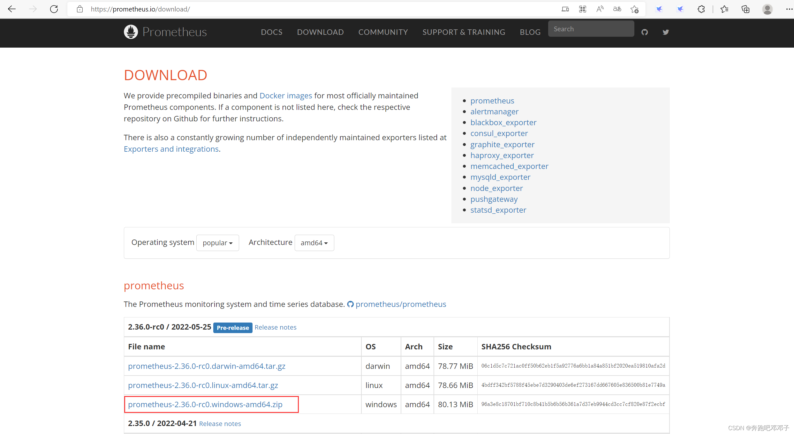This screenshot has width=794, height=434.
Task: Jump to mysqld_exporter section
Action: [500, 177]
